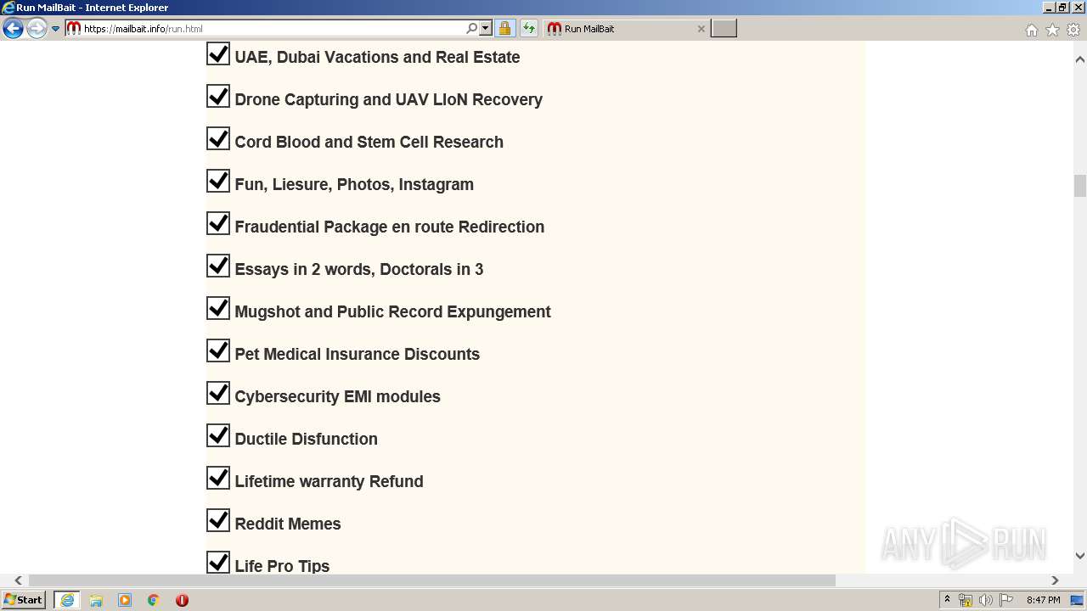1087x611 pixels.
Task: Uncheck Fraudential Package en route Redirection
Action: 218,224
